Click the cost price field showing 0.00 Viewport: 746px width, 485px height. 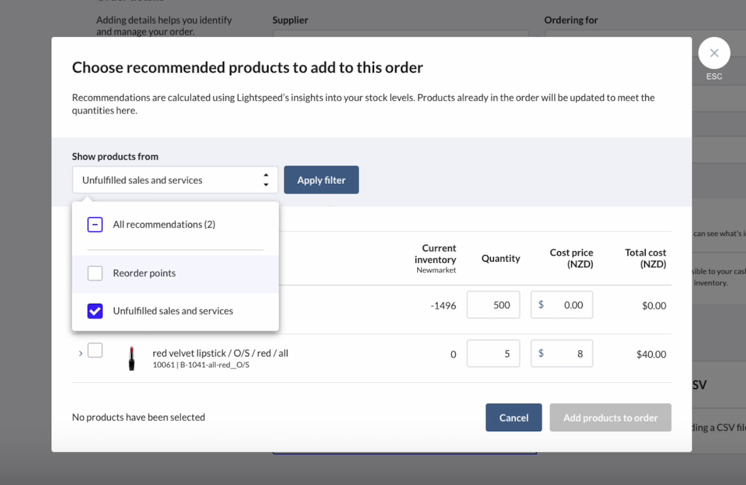[561, 304]
